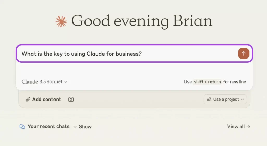Send the message with the arrow button
The image size is (267, 146).
[244, 54]
